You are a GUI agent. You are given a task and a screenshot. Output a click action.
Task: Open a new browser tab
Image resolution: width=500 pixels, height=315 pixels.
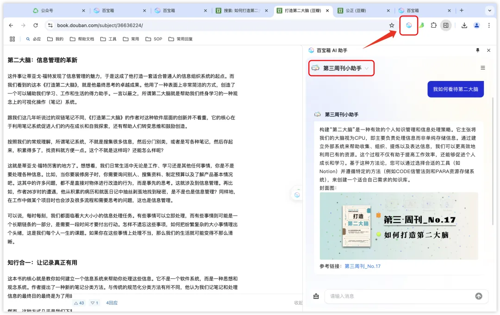point(462,11)
